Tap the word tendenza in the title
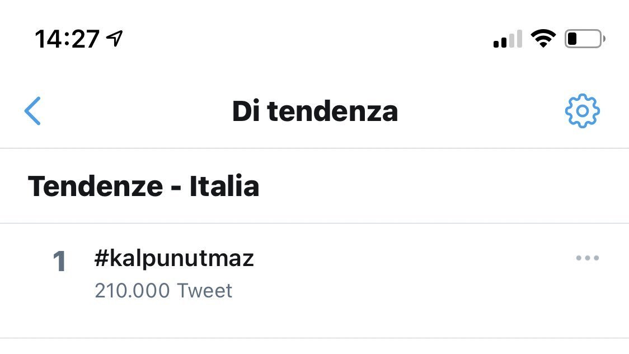 (332, 111)
